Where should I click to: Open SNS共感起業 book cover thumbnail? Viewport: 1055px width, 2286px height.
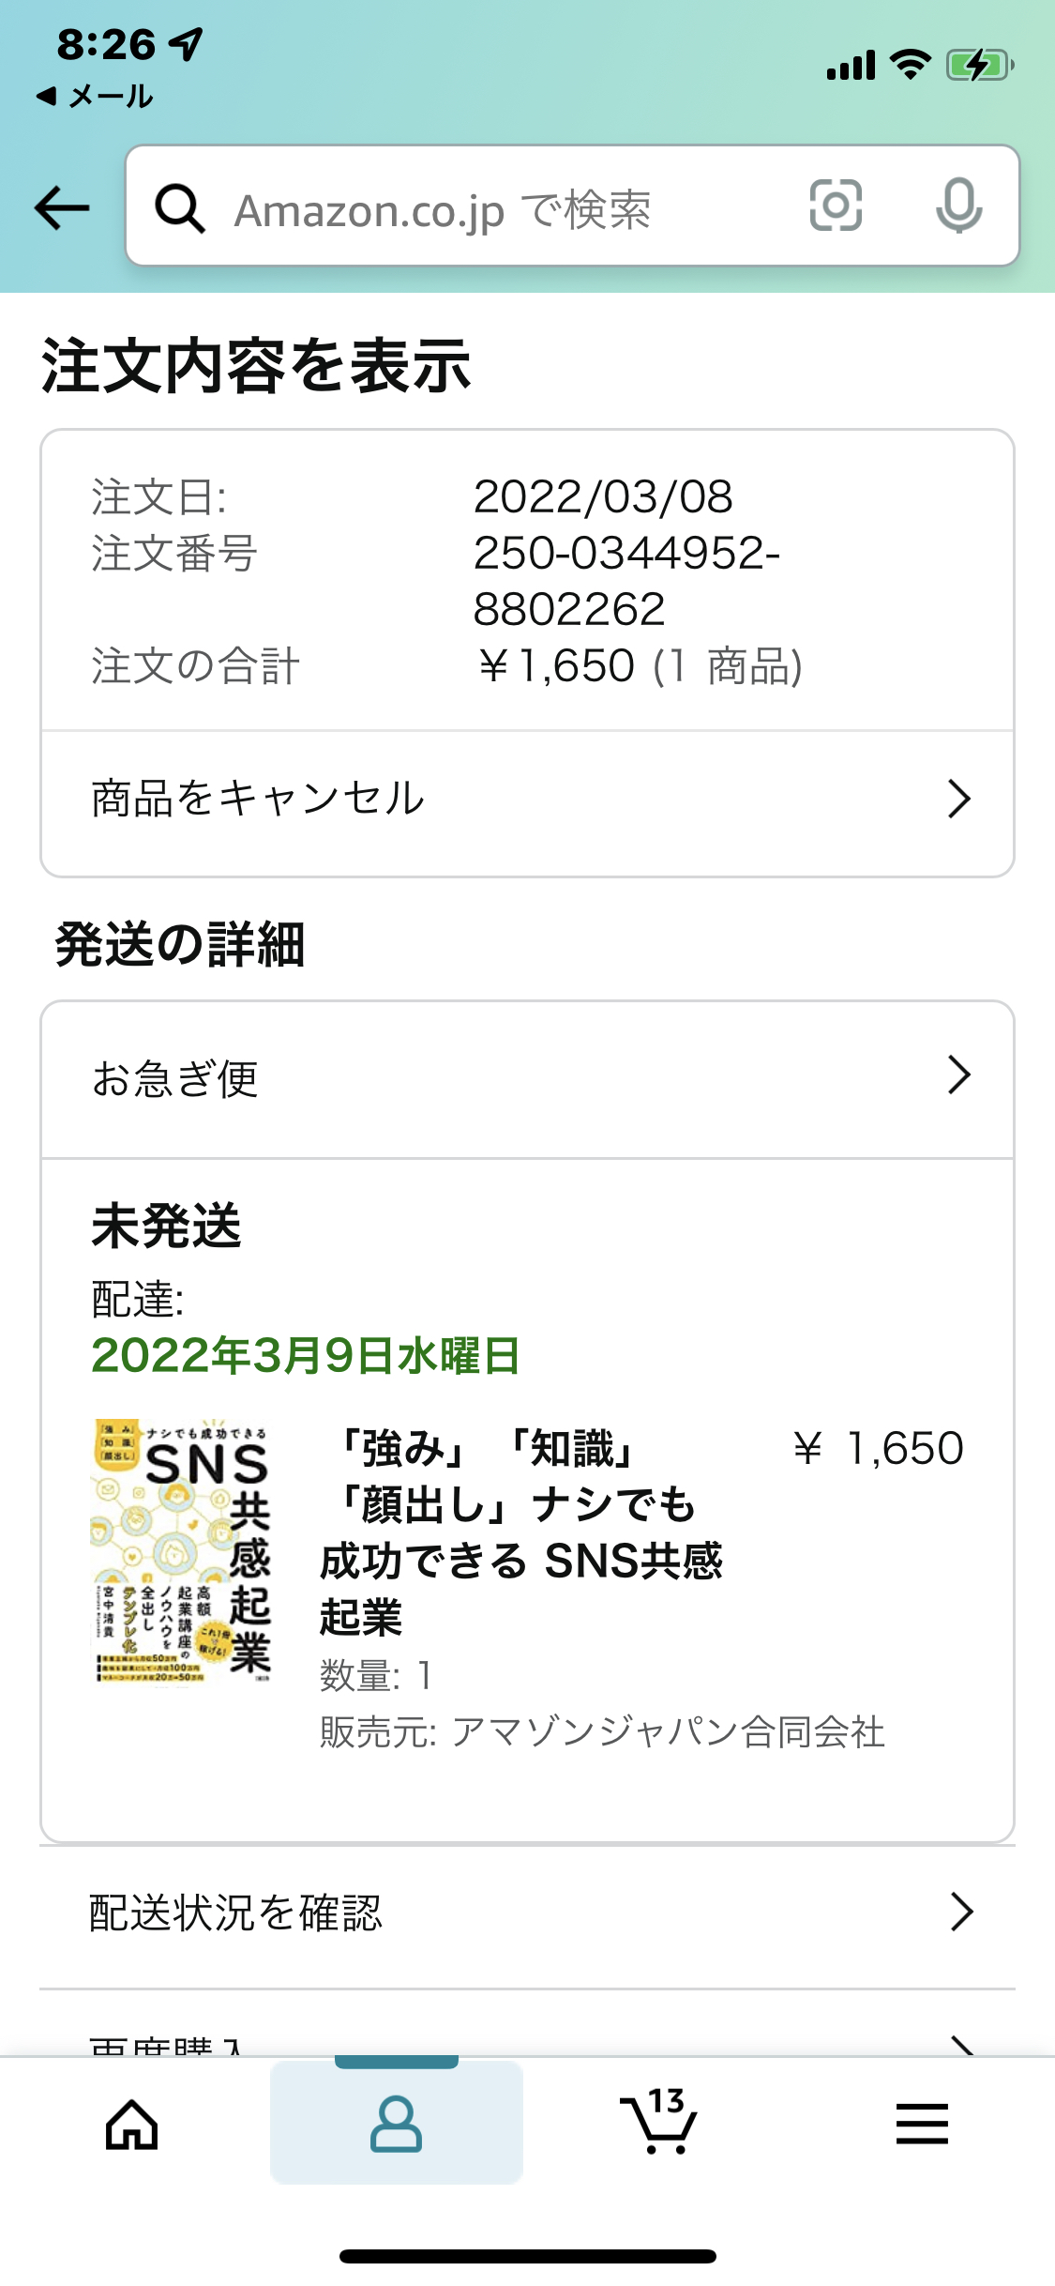(x=183, y=1552)
